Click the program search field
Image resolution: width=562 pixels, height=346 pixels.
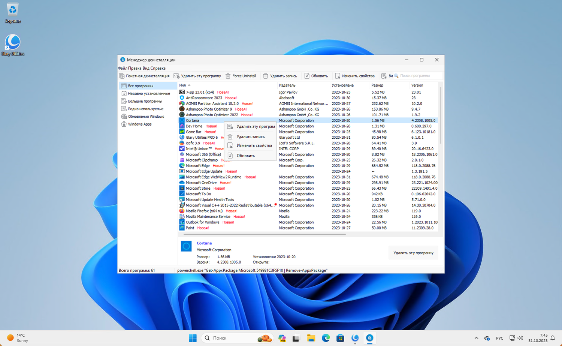pyautogui.click(x=419, y=76)
